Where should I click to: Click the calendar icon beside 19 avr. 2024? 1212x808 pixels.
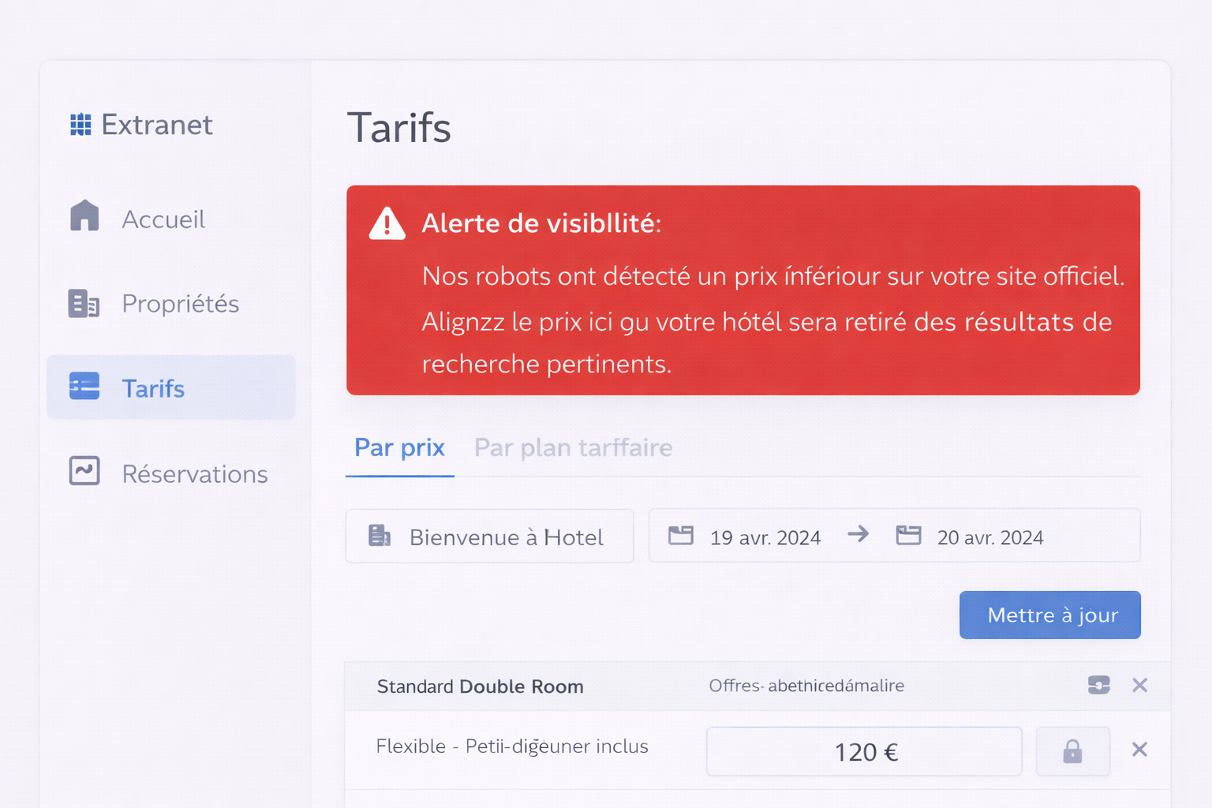click(x=681, y=536)
